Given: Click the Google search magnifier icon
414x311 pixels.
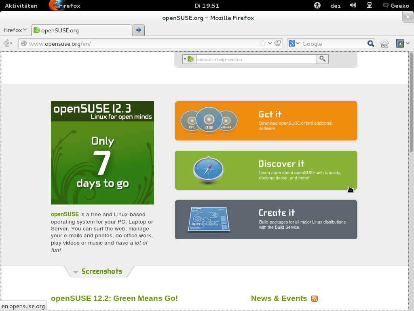Looking at the screenshot, I should point(370,43).
